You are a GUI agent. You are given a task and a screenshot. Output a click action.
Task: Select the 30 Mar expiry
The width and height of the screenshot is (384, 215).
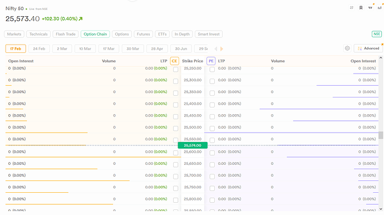(133, 48)
